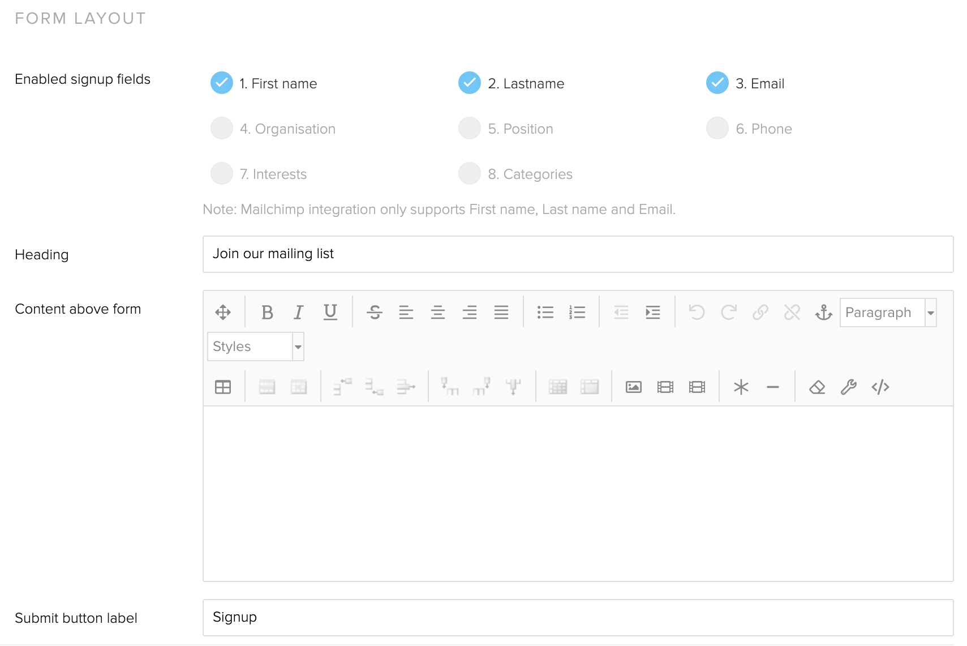
Task: Enable the Organisation signup field
Action: (x=222, y=129)
